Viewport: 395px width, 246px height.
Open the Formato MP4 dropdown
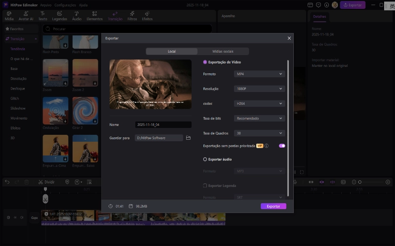tap(259, 74)
